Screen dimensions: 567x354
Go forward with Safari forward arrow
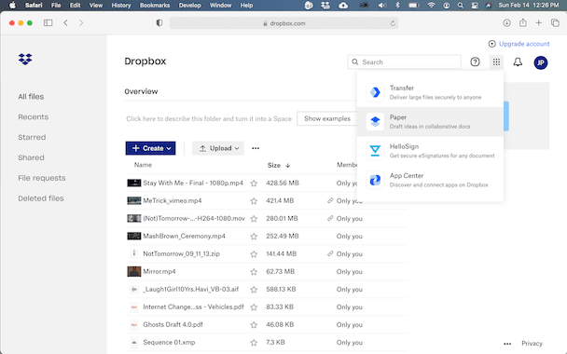81,22
